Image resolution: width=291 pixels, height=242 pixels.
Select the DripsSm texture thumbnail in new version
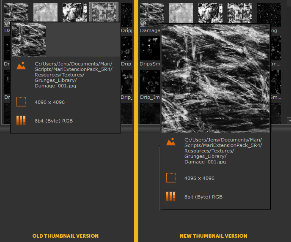(x=150, y=48)
